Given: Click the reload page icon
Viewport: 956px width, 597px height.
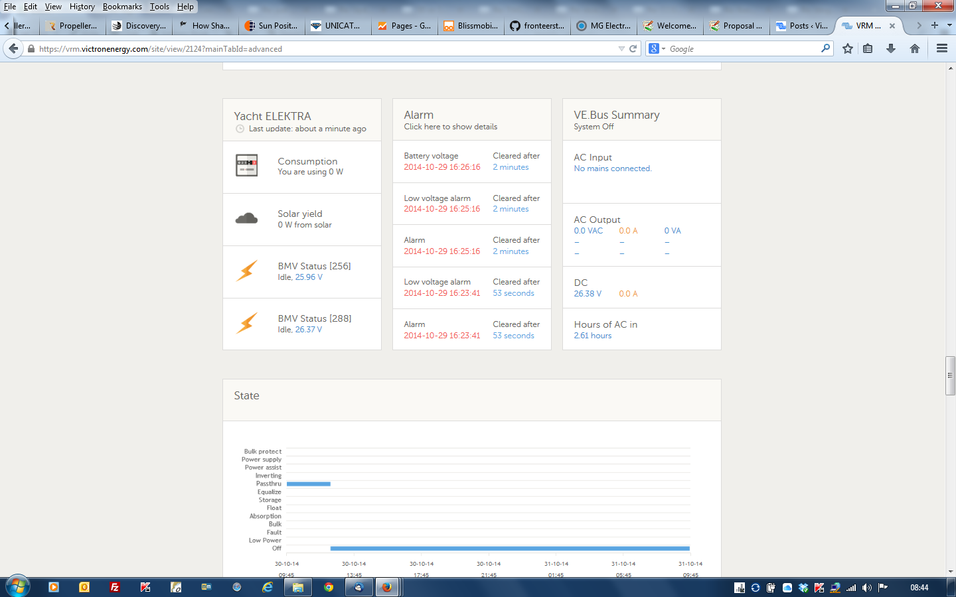Looking at the screenshot, I should click(633, 48).
